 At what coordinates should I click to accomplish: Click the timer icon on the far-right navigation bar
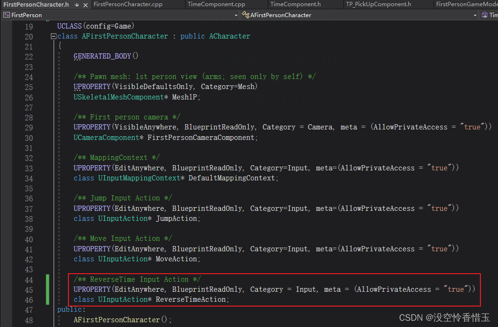click(x=486, y=15)
